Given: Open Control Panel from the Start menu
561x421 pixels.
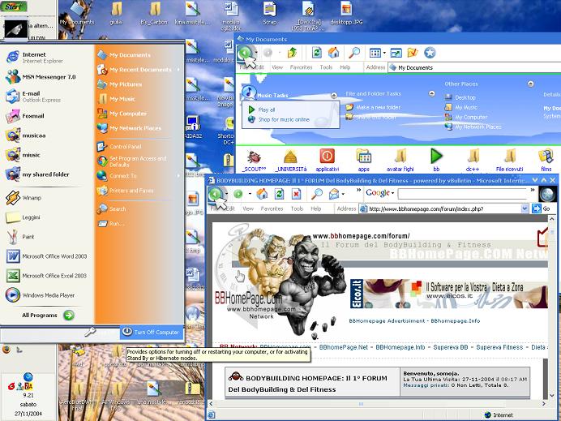Looking at the screenshot, I should point(126,146).
